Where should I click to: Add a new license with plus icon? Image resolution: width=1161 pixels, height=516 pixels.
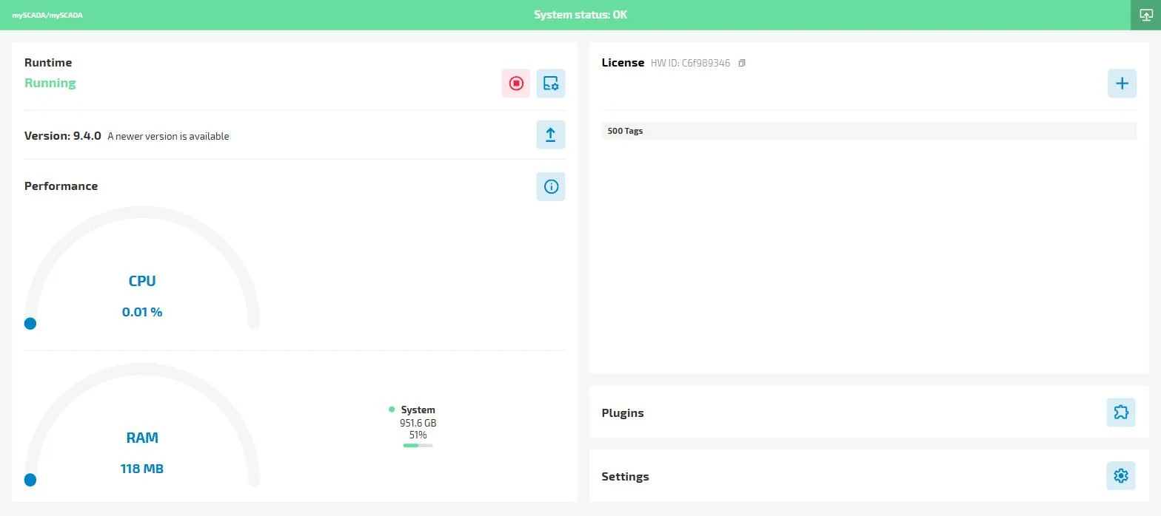1122,84
